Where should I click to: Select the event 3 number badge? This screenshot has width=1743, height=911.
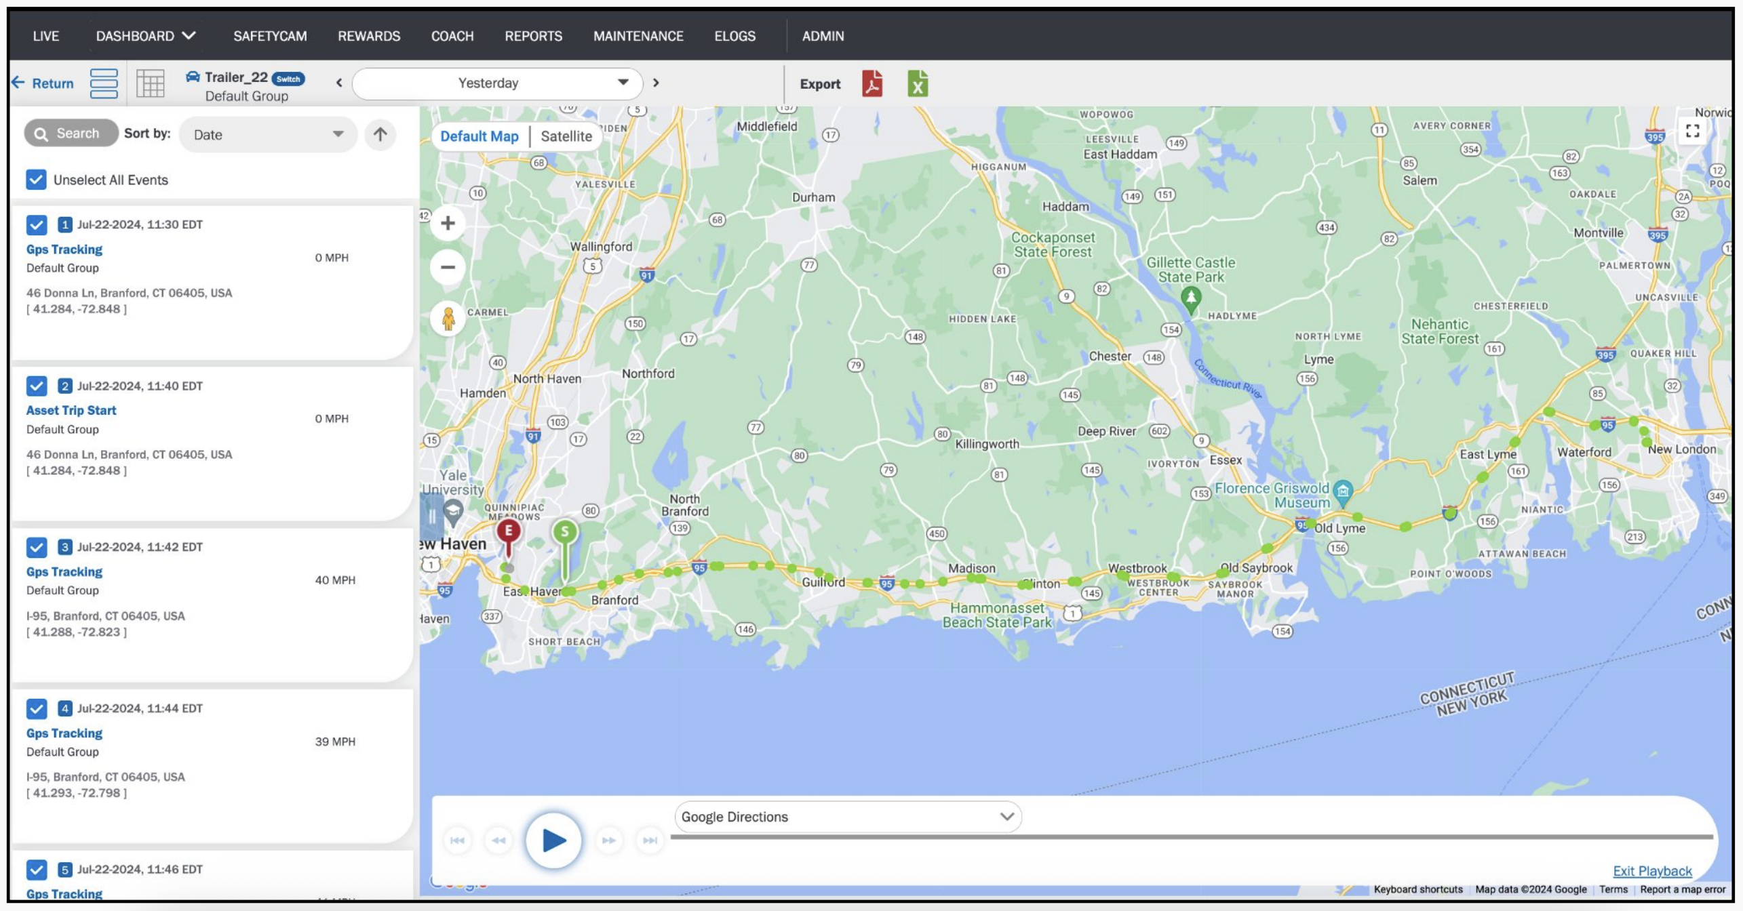pos(65,547)
